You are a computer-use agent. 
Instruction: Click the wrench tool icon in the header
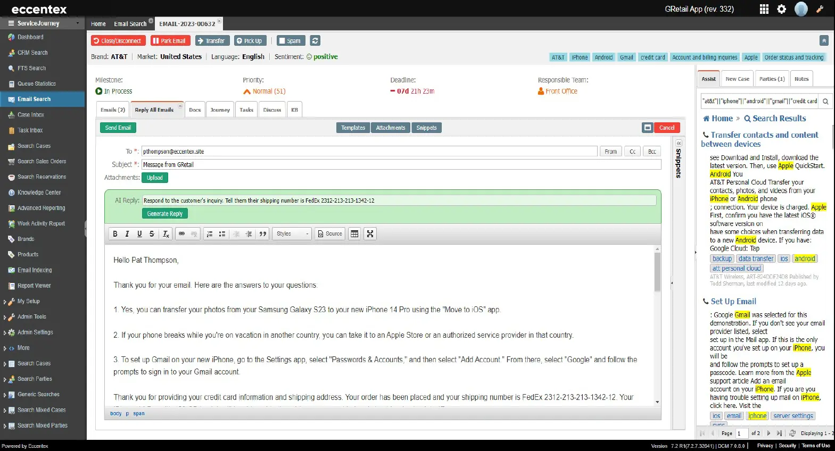820,9
